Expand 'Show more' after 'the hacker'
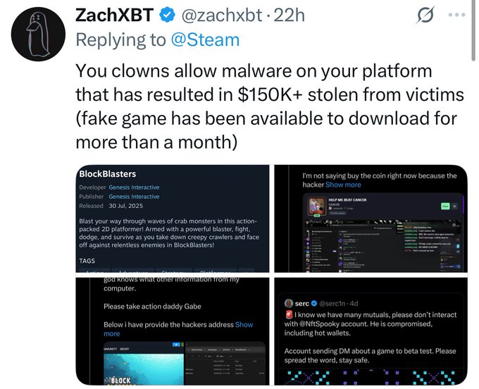Image resolution: width=479 pixels, height=389 pixels. [x=343, y=185]
